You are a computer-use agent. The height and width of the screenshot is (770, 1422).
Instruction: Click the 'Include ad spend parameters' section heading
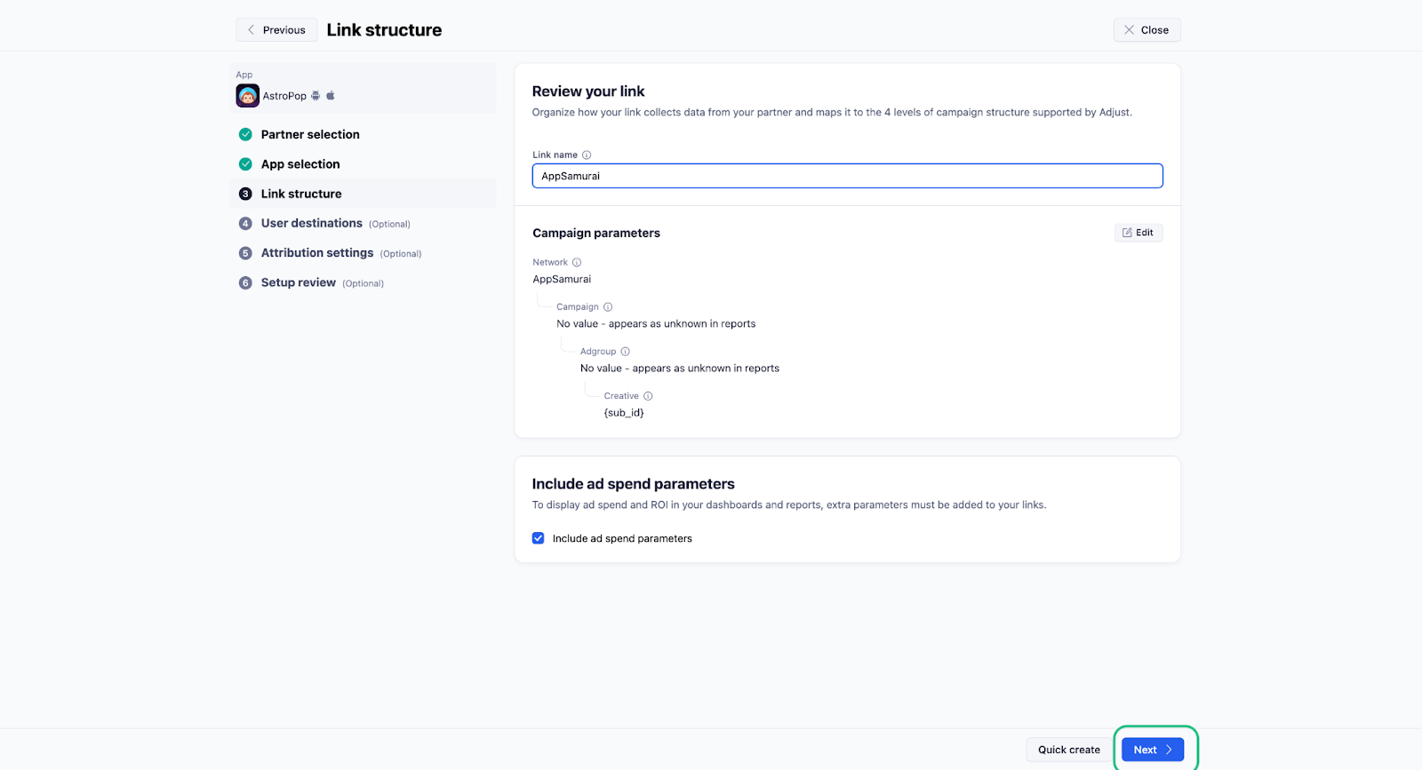click(633, 484)
